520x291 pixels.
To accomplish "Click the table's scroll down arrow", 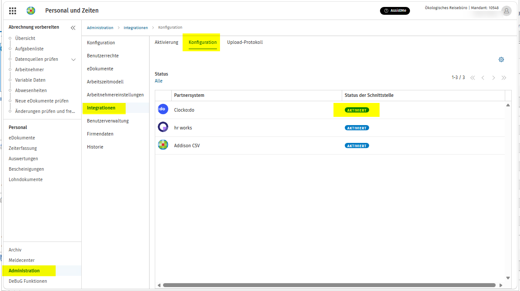I will [x=508, y=278].
